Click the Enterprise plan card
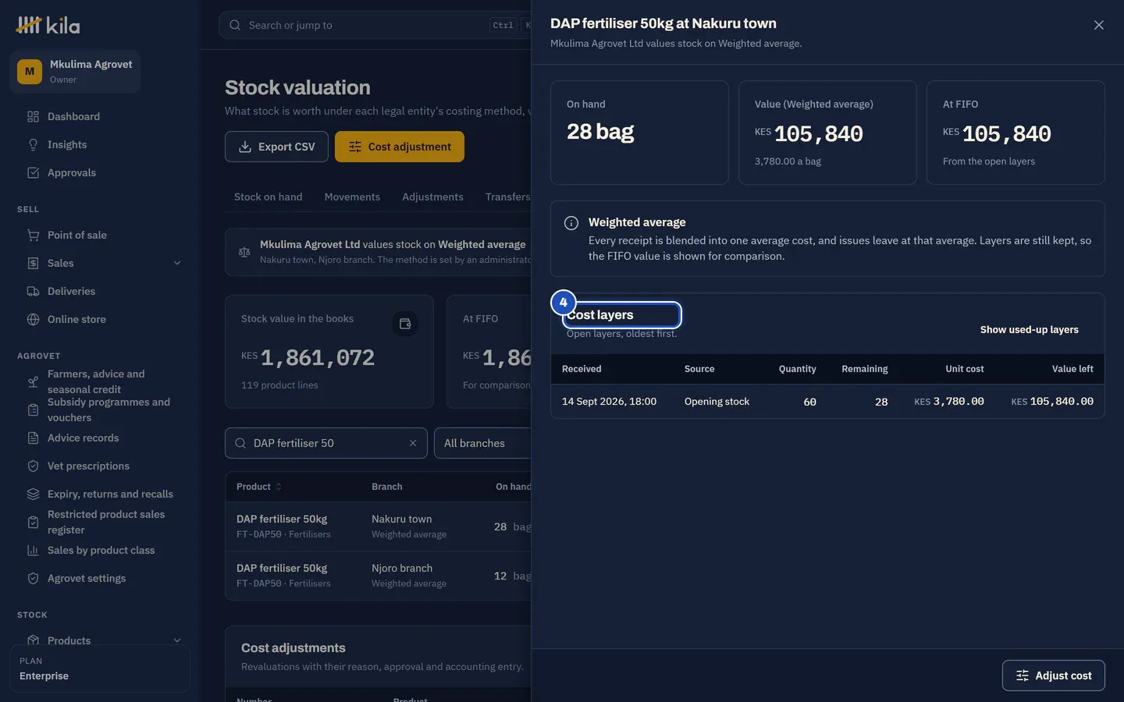1124x702 pixels. tap(100, 668)
